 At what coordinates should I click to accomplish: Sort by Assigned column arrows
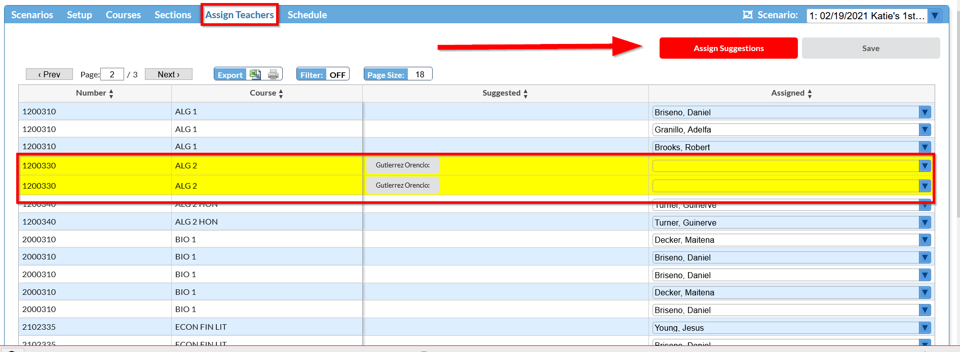[810, 94]
